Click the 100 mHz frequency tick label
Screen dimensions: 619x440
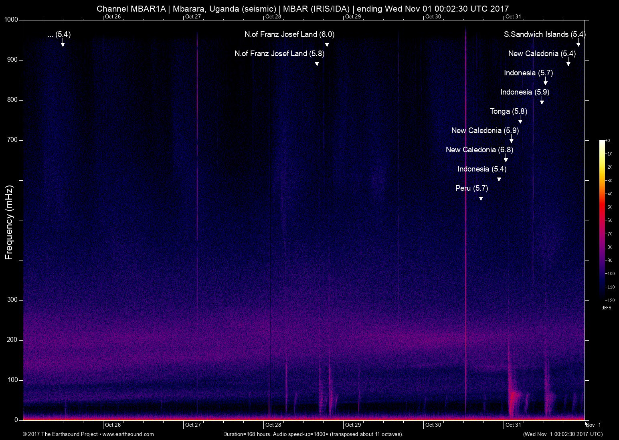tap(13, 380)
